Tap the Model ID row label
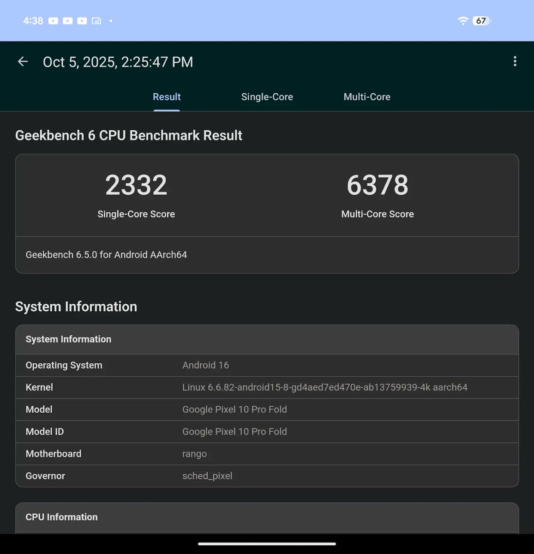The image size is (534, 554). pos(45,432)
